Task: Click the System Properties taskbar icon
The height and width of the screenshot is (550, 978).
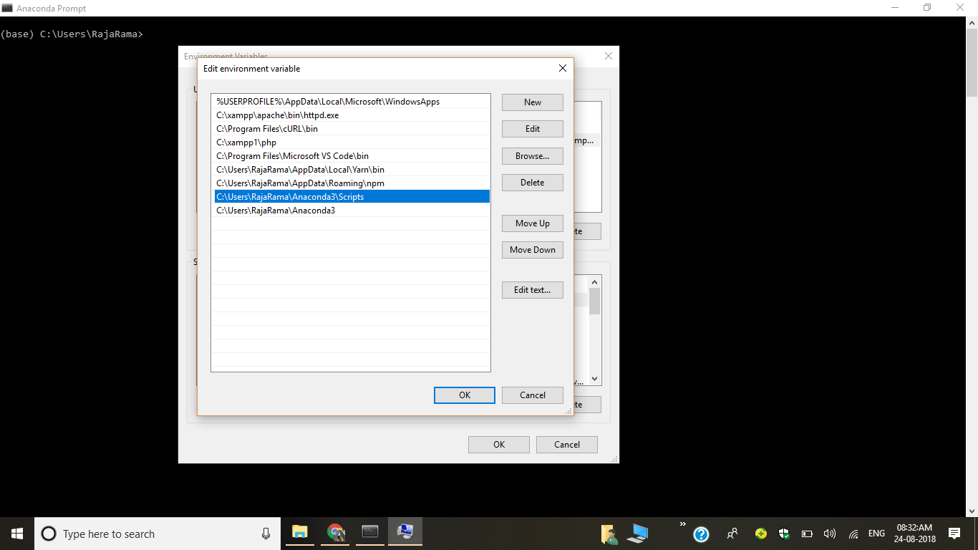Action: (x=405, y=533)
